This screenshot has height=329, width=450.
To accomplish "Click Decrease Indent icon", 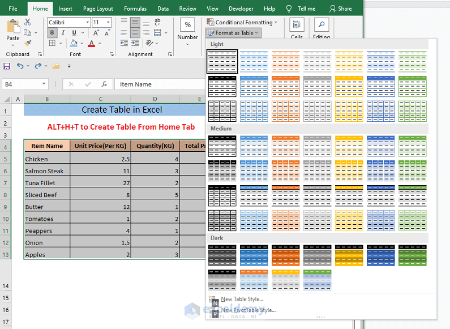I will 124,43.
